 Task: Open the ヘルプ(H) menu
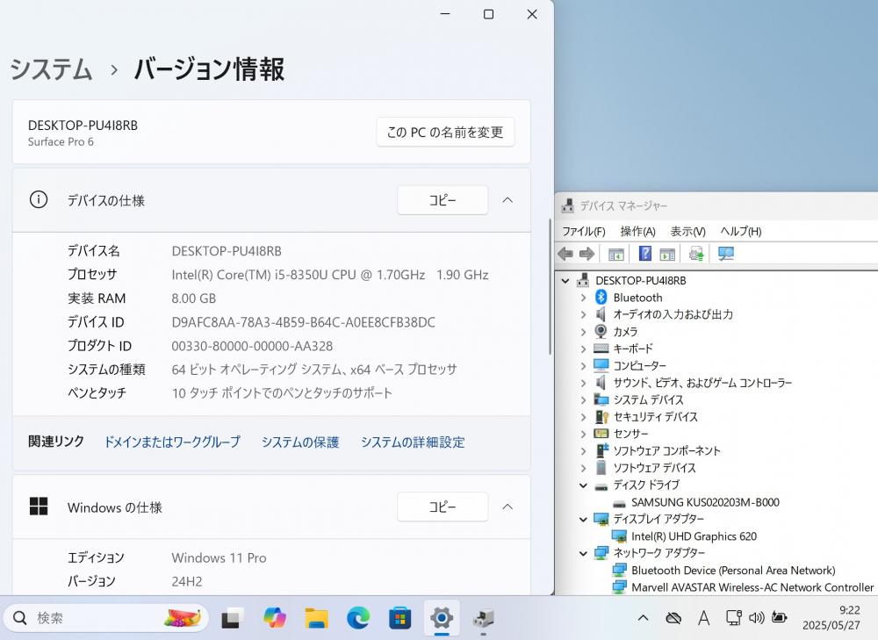(740, 231)
